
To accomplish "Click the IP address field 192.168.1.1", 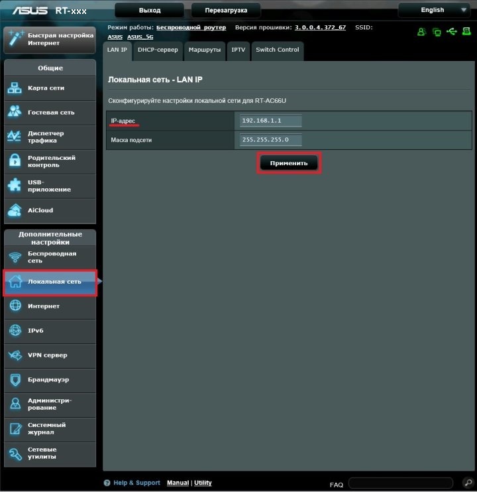I will [x=271, y=121].
